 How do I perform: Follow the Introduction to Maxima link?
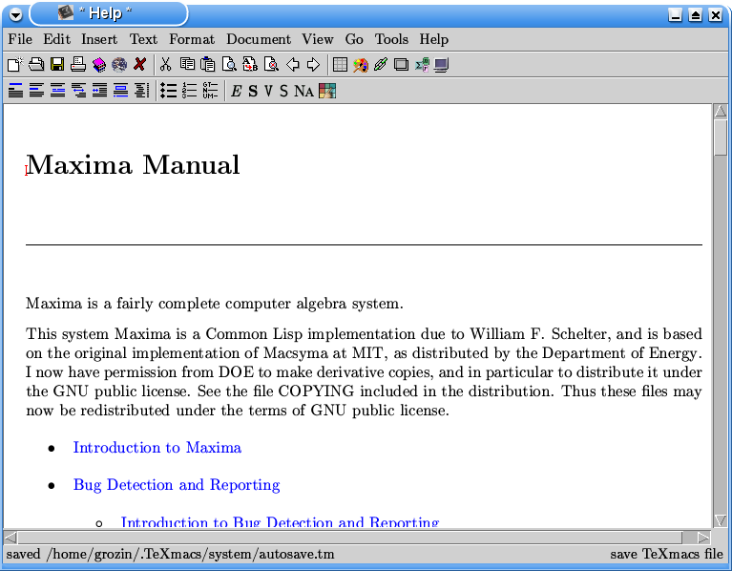157,448
